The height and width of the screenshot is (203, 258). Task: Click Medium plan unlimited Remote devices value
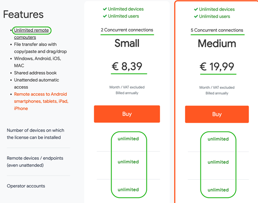(218, 162)
